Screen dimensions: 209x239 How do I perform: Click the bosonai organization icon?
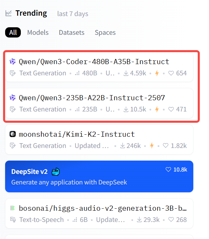point(13,208)
